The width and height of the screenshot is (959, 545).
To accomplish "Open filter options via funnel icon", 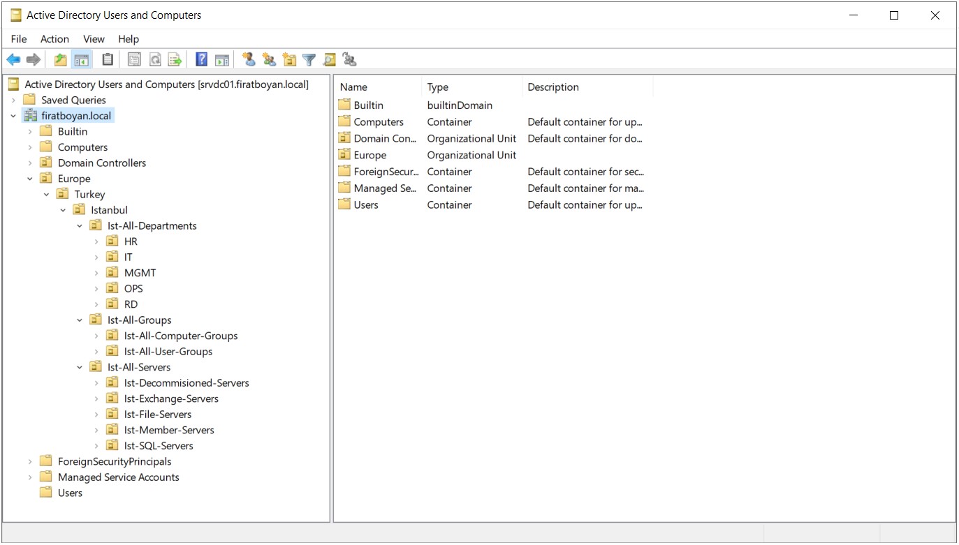I will click(x=309, y=60).
